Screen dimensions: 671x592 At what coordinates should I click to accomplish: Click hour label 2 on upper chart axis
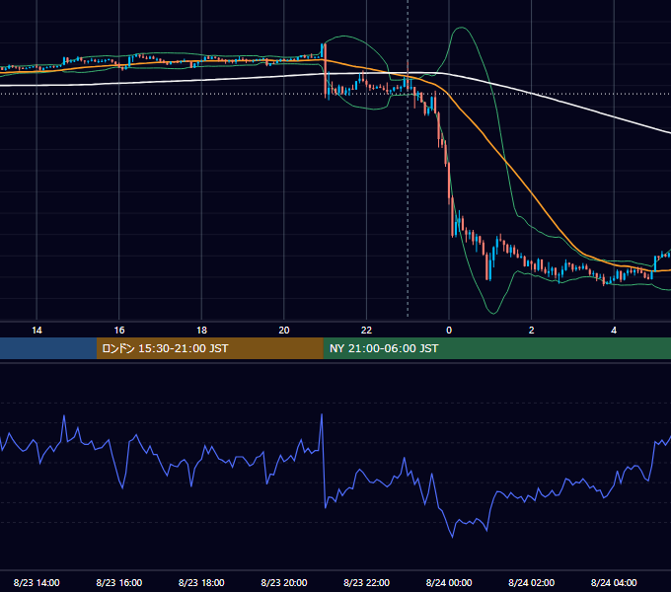(x=532, y=331)
